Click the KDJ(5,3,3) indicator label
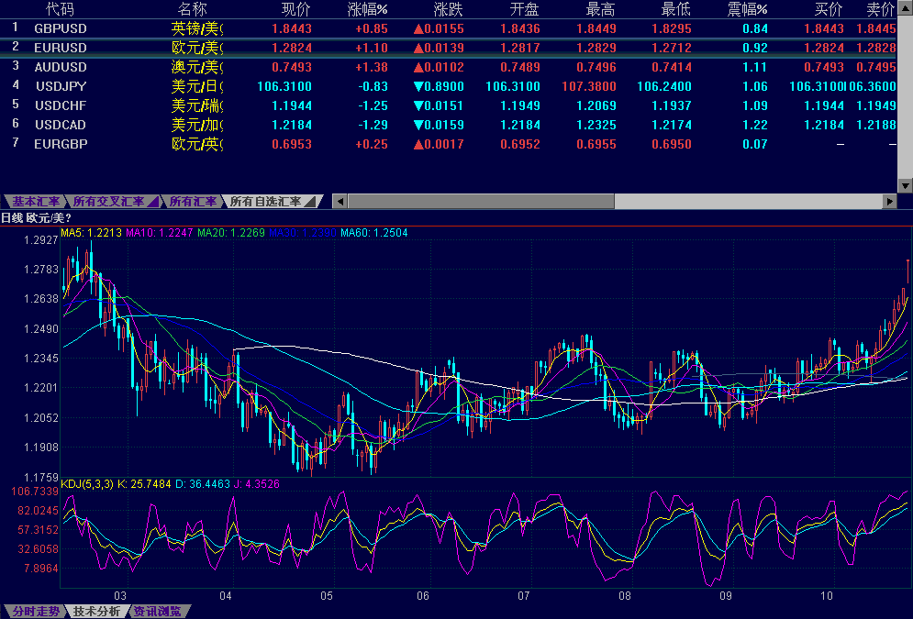 pyautogui.click(x=87, y=483)
